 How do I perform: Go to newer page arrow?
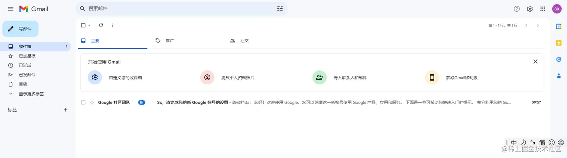click(x=526, y=25)
